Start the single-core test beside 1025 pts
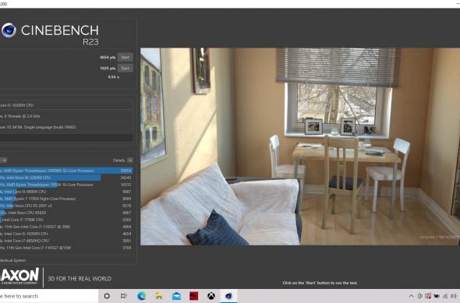Viewport: 460px width, 303px height. (125, 69)
